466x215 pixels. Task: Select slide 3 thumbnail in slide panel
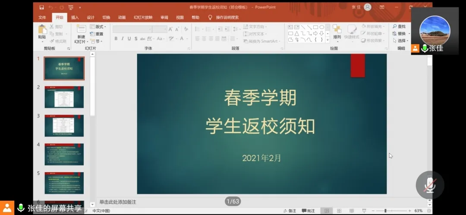(64, 125)
